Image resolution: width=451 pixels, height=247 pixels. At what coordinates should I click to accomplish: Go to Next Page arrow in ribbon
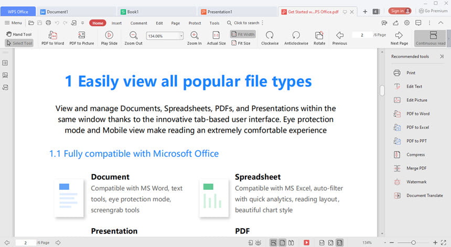coord(399,38)
